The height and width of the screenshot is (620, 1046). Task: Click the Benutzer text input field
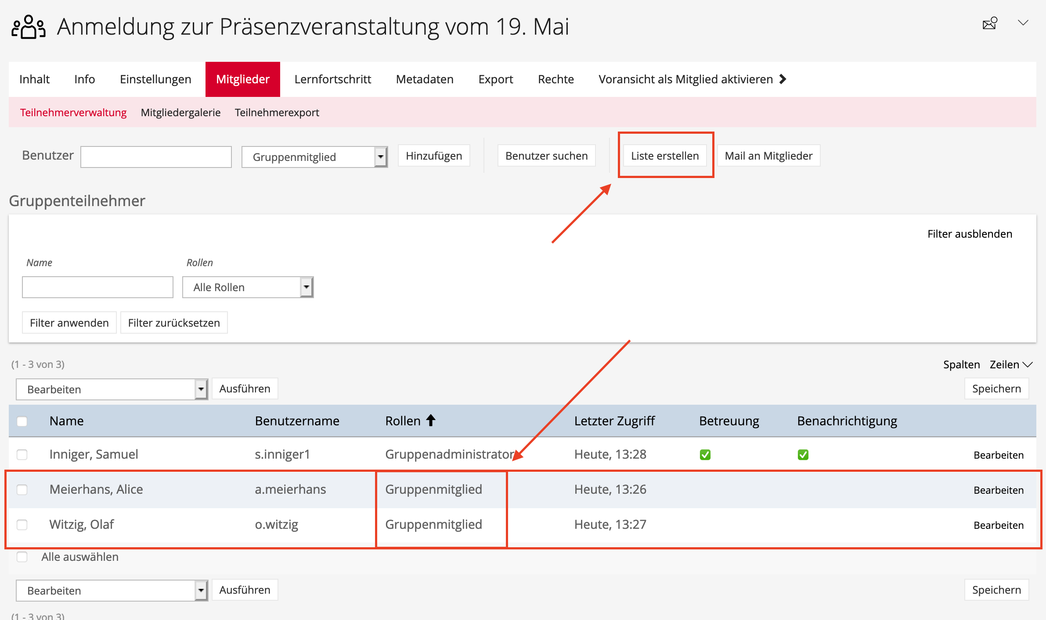(156, 157)
